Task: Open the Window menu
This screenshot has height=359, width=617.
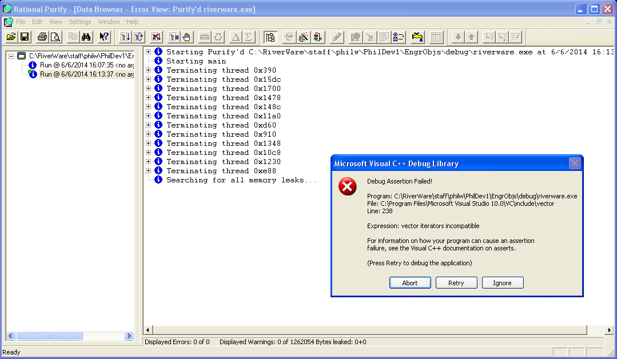Action: pyautogui.click(x=109, y=22)
